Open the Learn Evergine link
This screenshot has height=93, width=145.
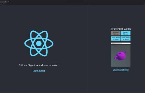tap(121, 70)
